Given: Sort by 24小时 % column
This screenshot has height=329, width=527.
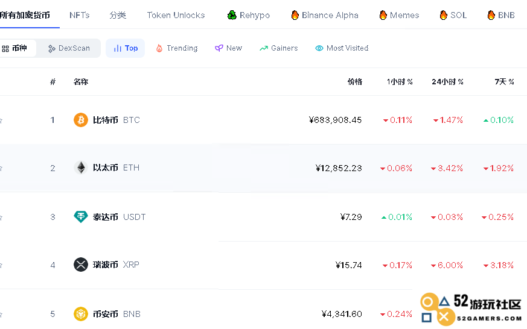Looking at the screenshot, I should [447, 82].
